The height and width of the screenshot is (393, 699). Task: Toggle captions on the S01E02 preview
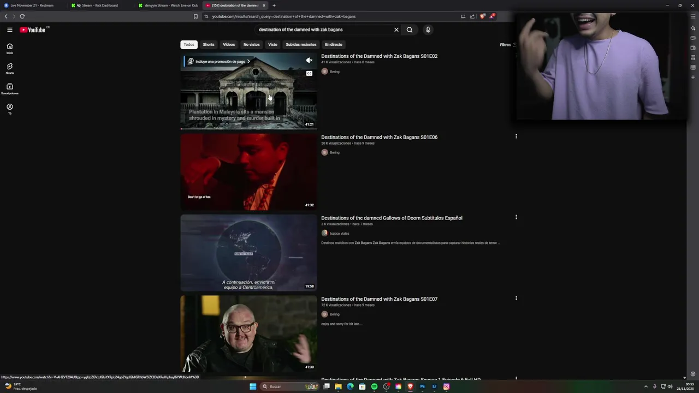click(309, 73)
